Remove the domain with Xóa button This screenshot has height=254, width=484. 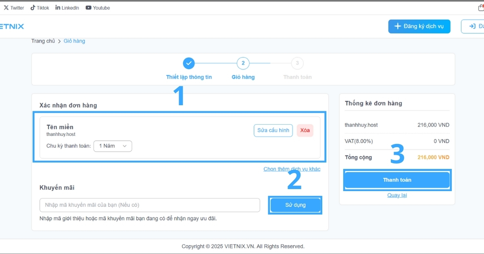(305, 130)
